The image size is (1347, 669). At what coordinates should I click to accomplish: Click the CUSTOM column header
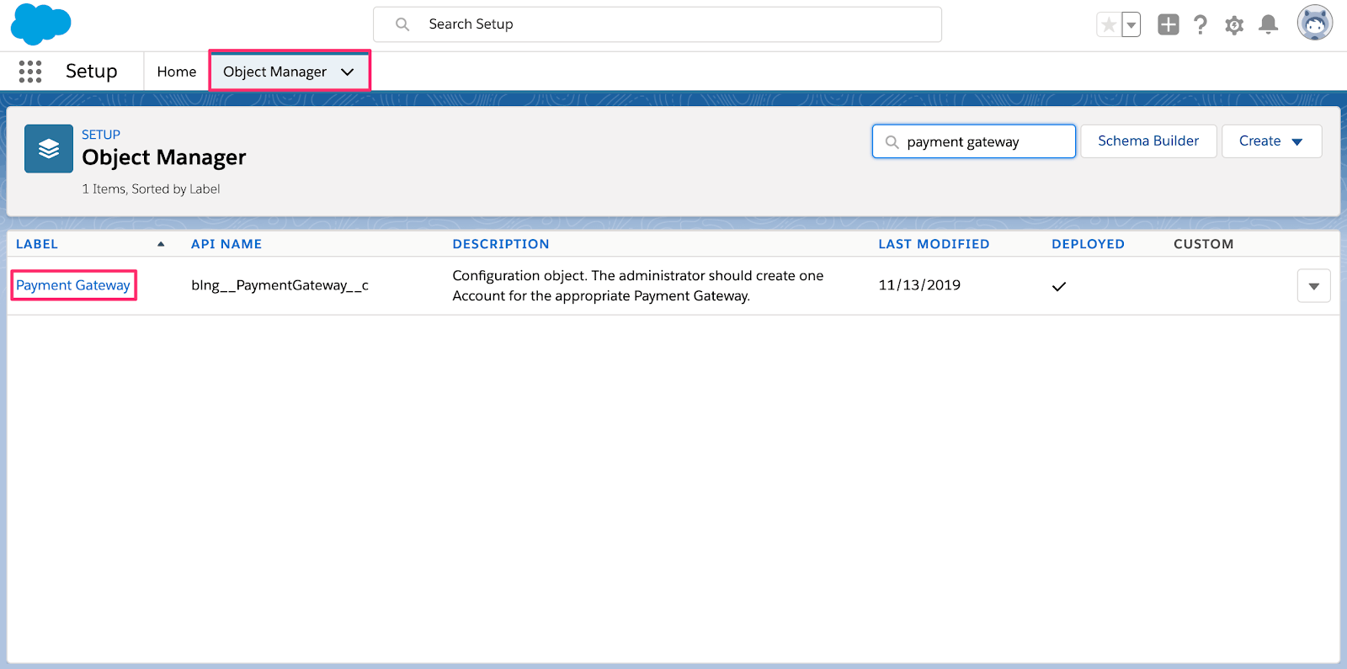[1204, 244]
